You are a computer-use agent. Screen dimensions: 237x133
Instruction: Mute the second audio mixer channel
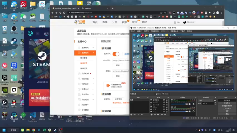[x=190, y=111]
